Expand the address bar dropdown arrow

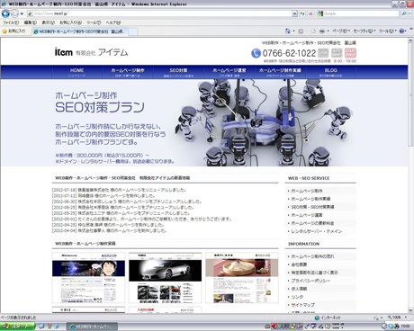point(294,13)
